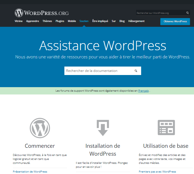Go to the Plugins section
The image size is (194, 174).
click(x=60, y=21)
